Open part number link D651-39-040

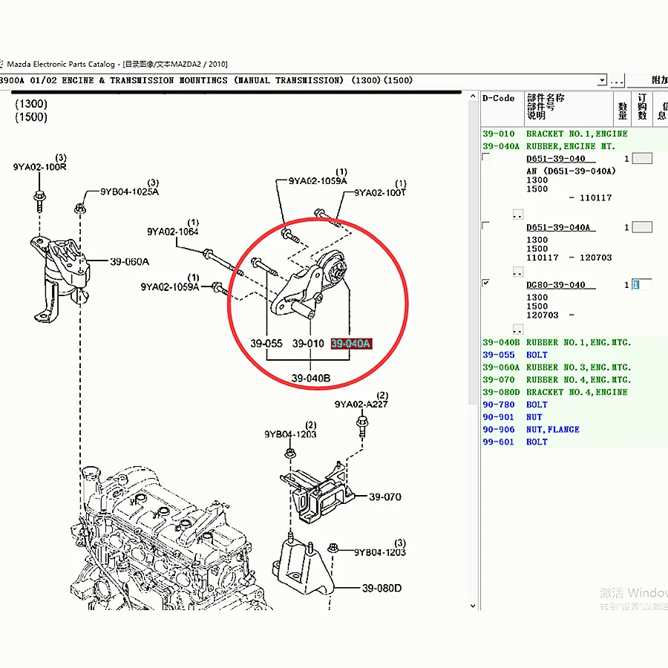click(555, 159)
